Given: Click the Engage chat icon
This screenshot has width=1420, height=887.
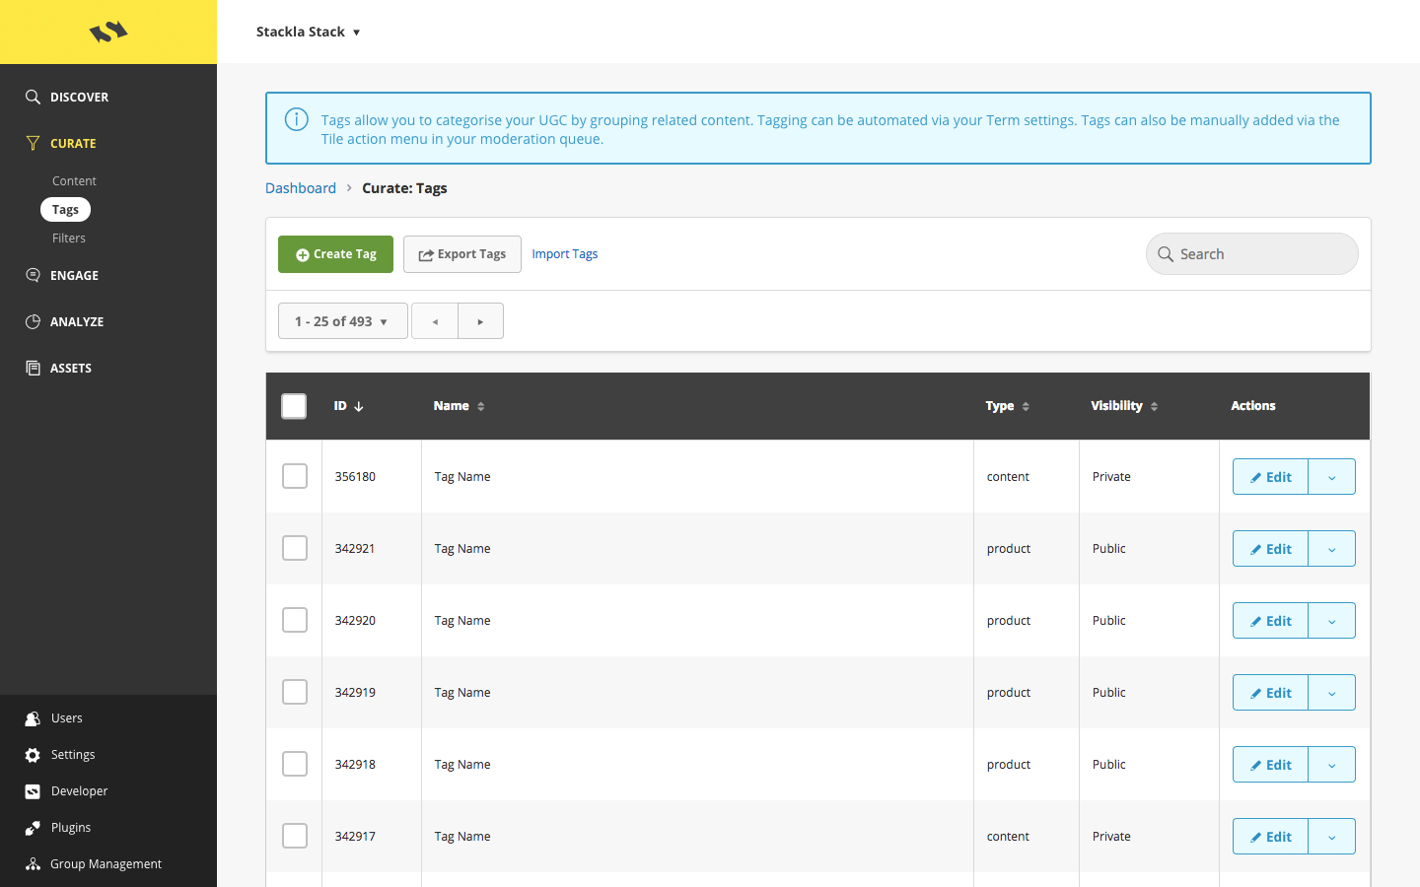Looking at the screenshot, I should pyautogui.click(x=33, y=275).
